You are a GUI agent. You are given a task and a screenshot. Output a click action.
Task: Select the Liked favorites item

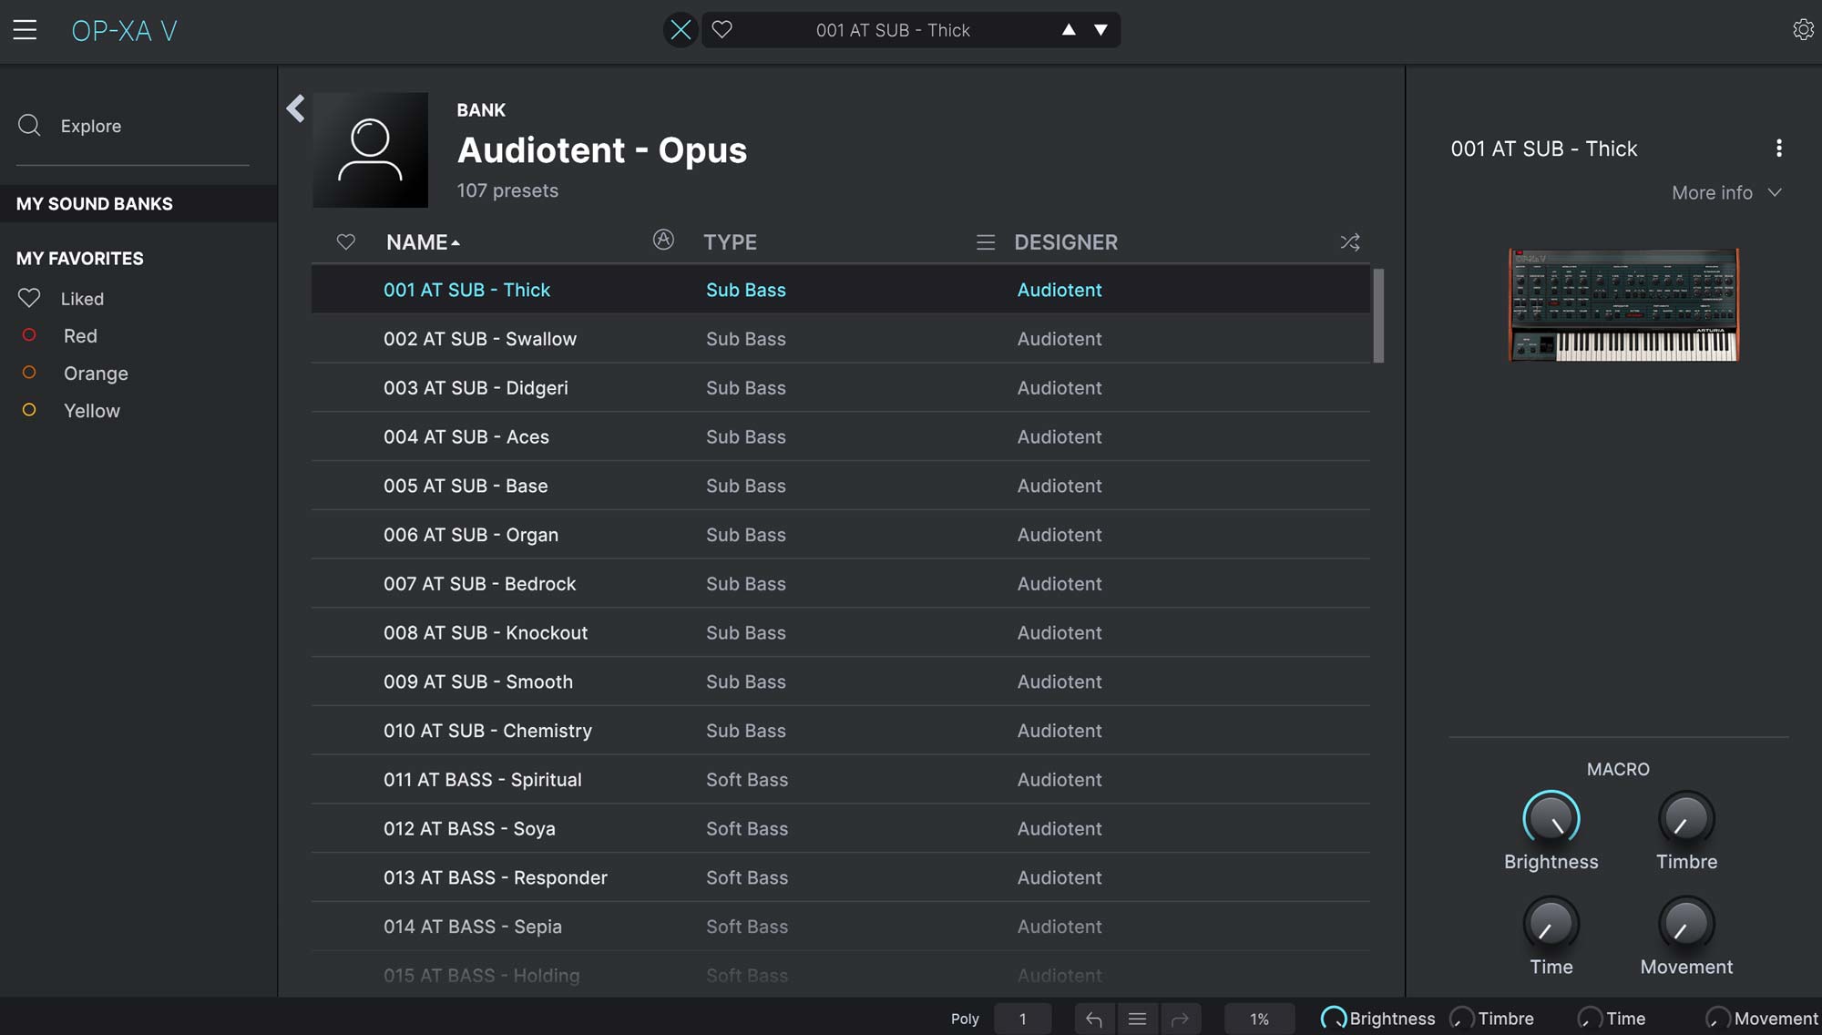tap(82, 299)
